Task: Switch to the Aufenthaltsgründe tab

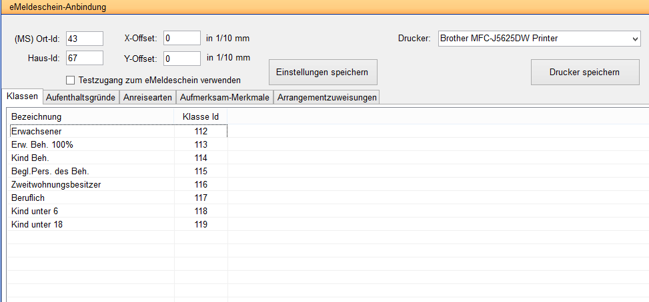Action: pyautogui.click(x=81, y=97)
